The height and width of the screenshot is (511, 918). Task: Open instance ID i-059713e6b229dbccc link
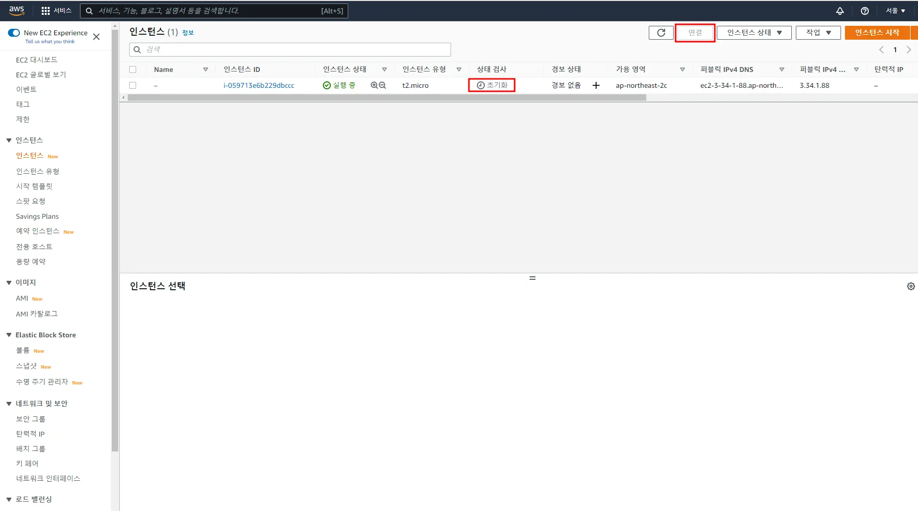click(259, 85)
